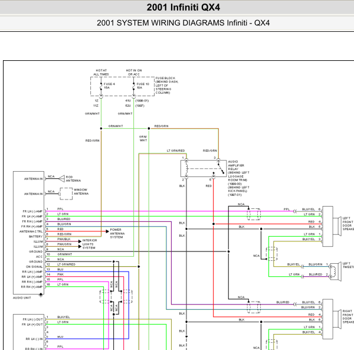The image size is (354, 350).
Task: Click the 'POWER ANTENNA SYSTEM' label
Action: coord(117,234)
